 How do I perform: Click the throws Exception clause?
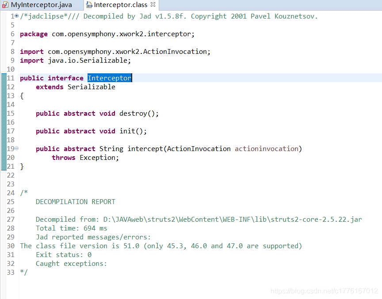coord(85,158)
